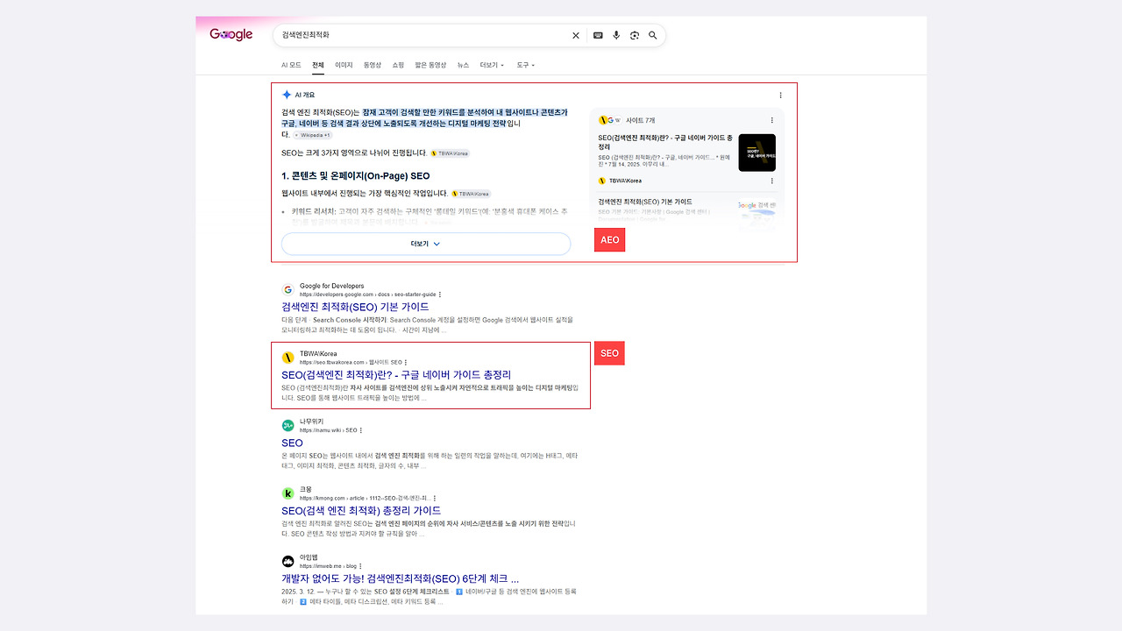1122x631 pixels.
Task: Open three-dot menu beside TBWA\Korea source card
Action: click(772, 181)
